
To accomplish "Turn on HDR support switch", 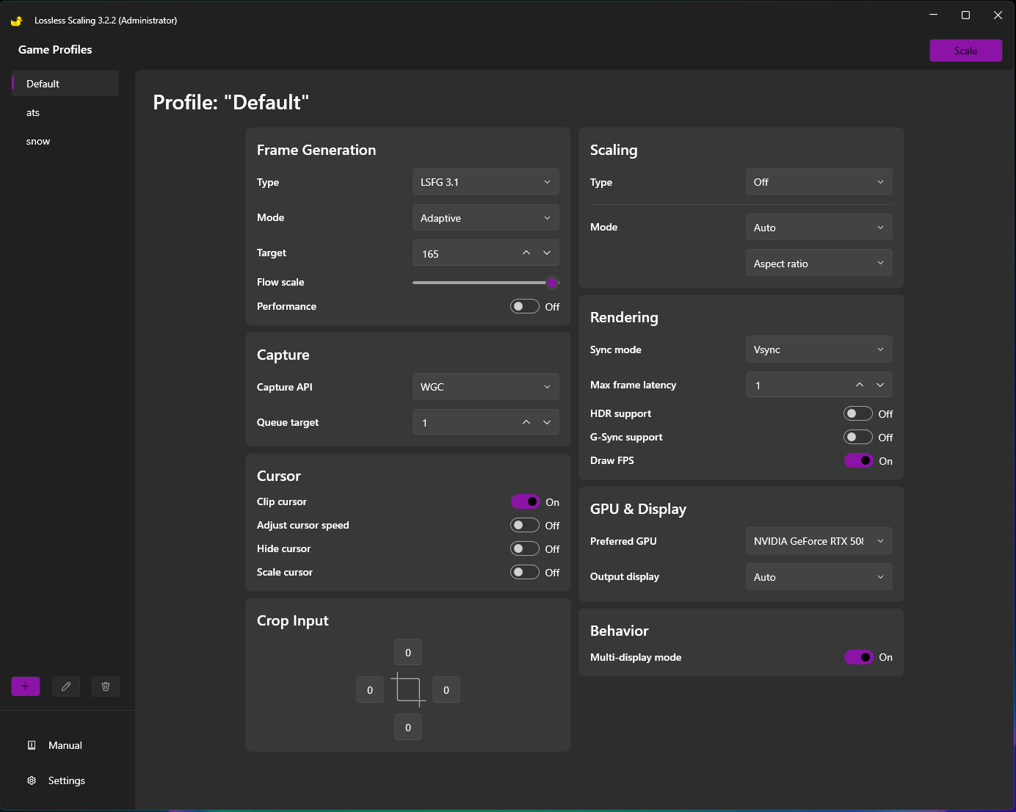I will tap(858, 413).
